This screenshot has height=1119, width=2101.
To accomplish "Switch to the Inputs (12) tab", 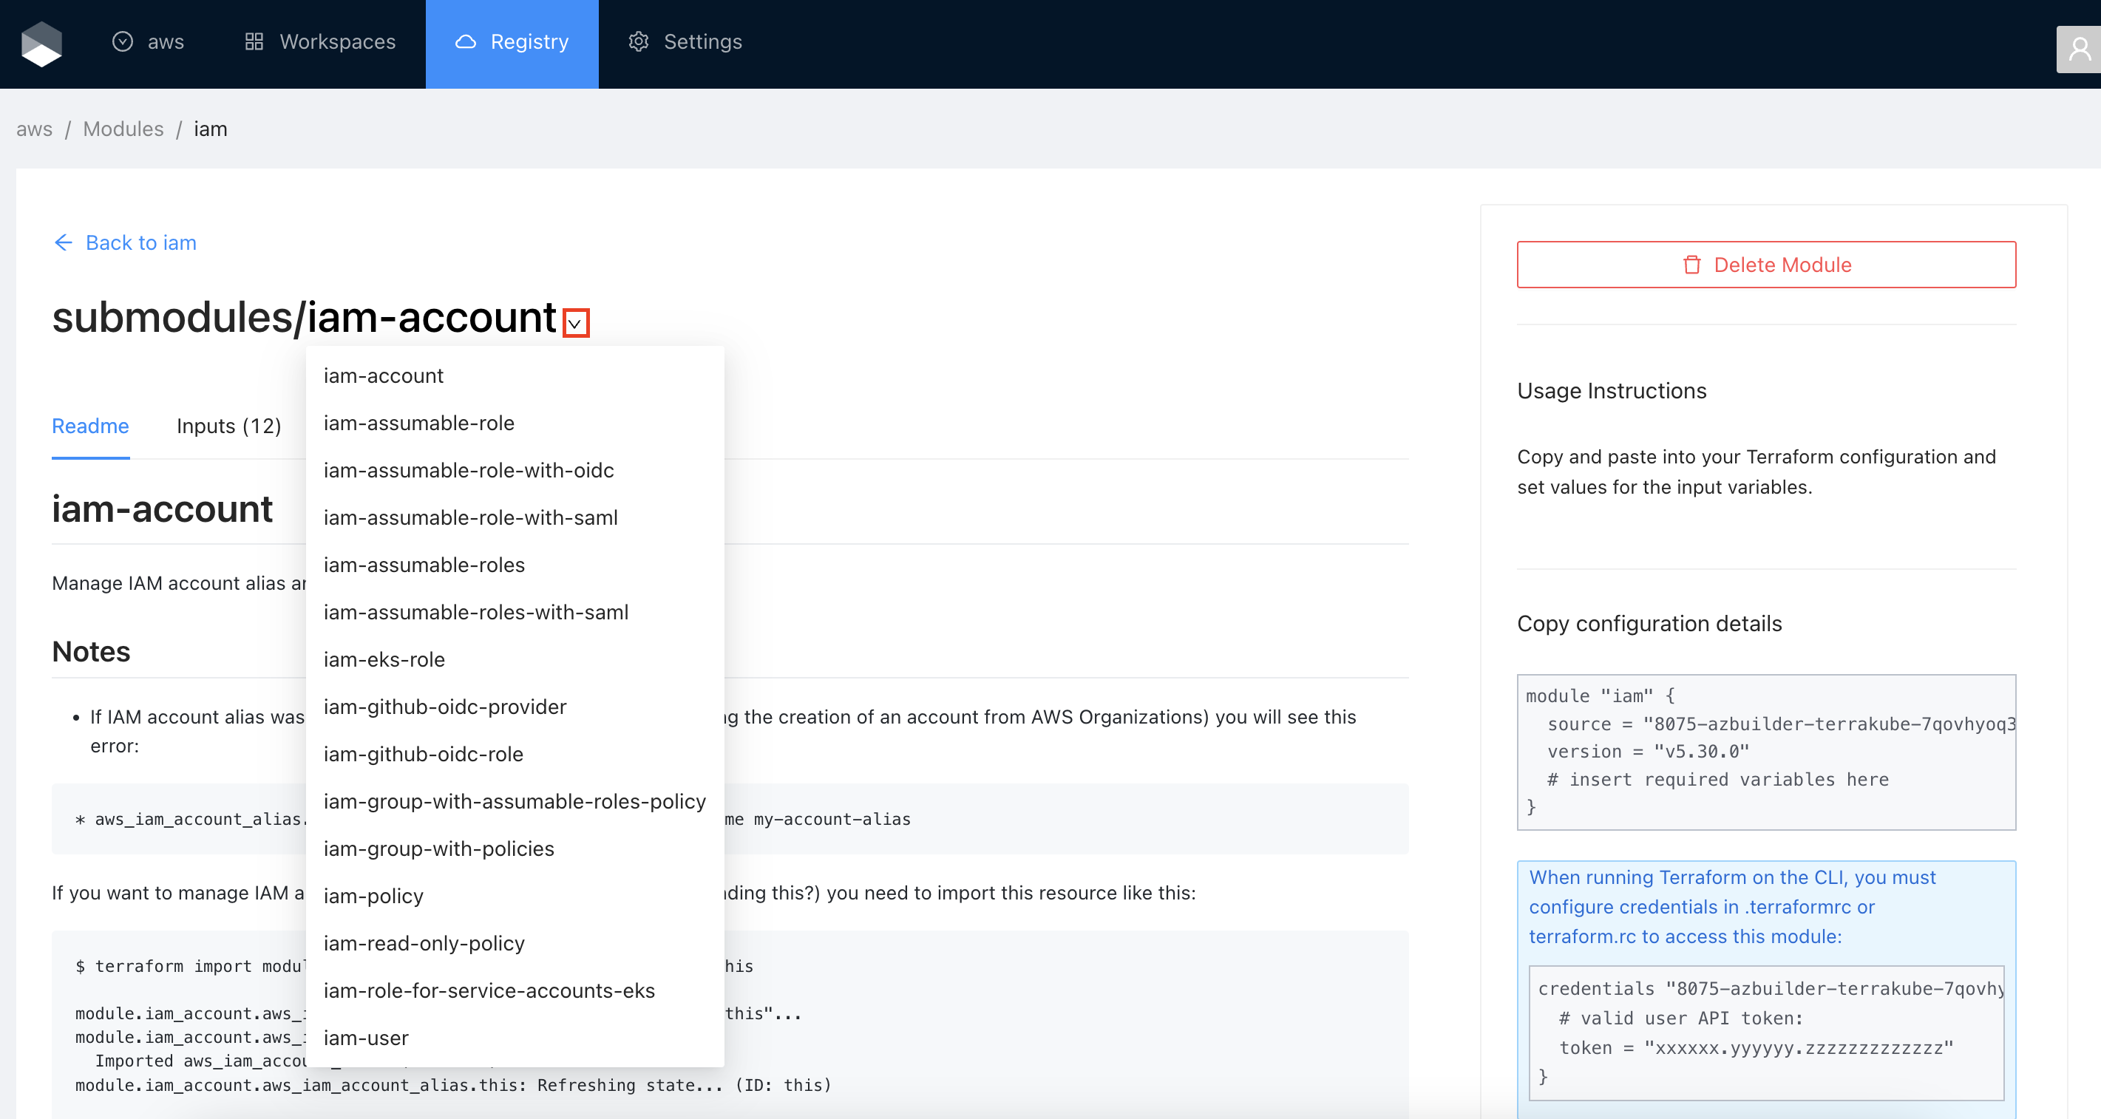I will pyautogui.click(x=228, y=426).
